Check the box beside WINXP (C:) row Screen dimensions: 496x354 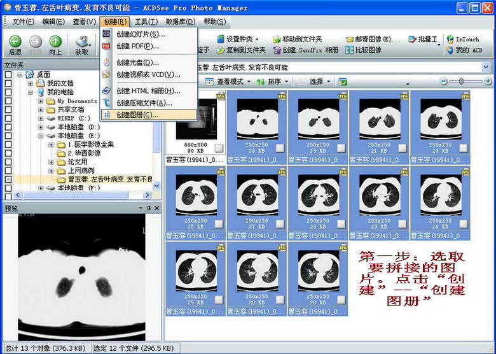point(8,118)
